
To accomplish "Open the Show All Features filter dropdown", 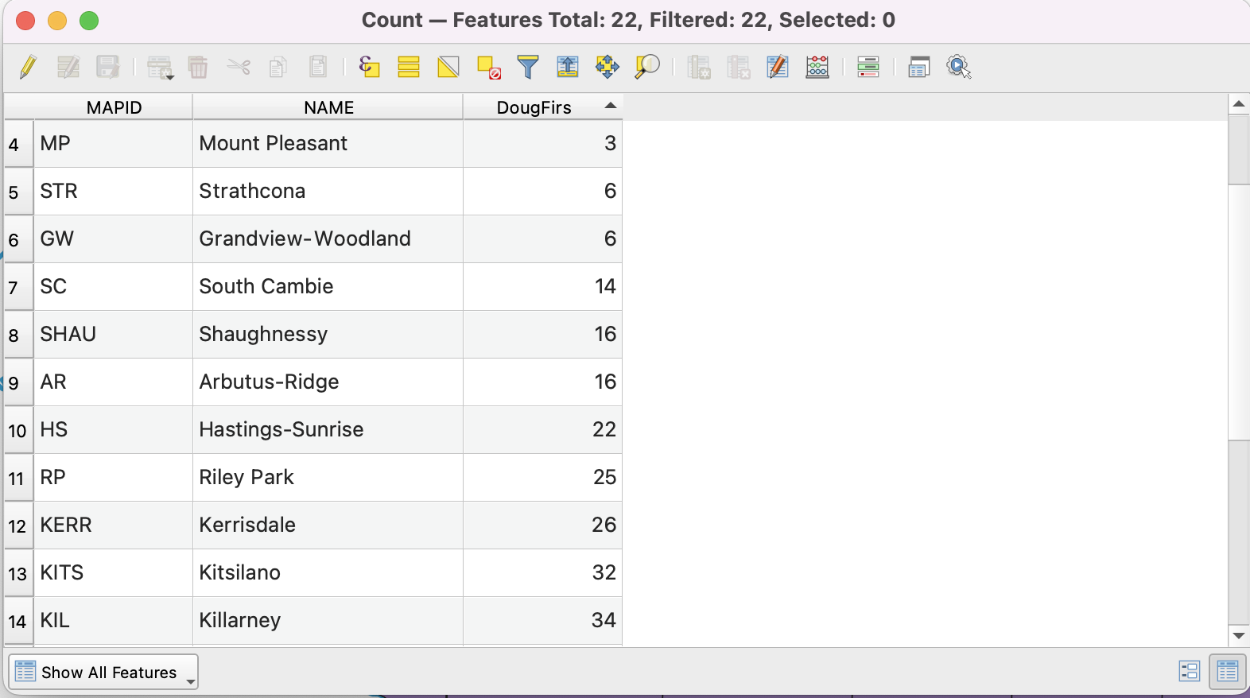I will [103, 673].
